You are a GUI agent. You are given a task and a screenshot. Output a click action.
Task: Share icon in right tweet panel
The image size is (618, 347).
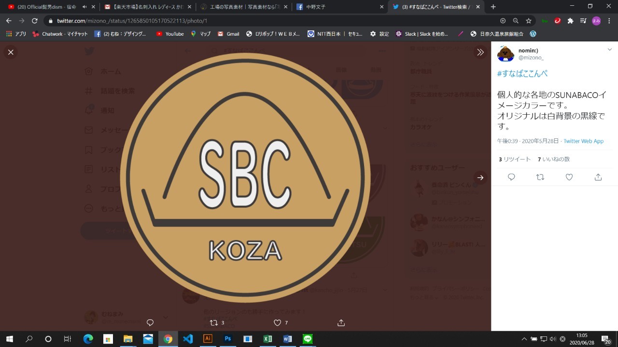(598, 177)
